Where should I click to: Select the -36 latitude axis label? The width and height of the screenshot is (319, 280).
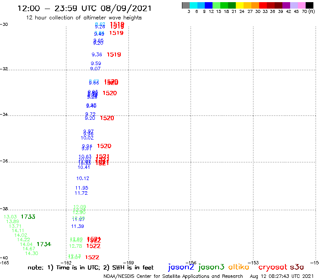(4, 161)
